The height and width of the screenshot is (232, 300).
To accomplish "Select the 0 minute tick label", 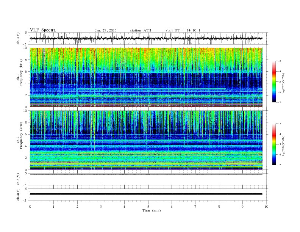I will click(x=30, y=207).
